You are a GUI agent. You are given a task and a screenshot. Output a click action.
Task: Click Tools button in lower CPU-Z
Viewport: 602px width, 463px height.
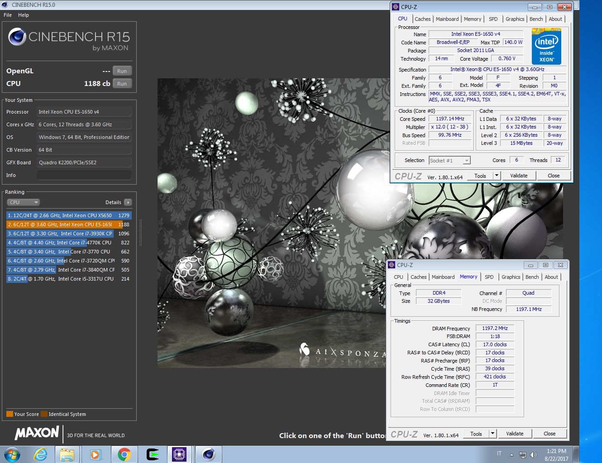[476, 434]
